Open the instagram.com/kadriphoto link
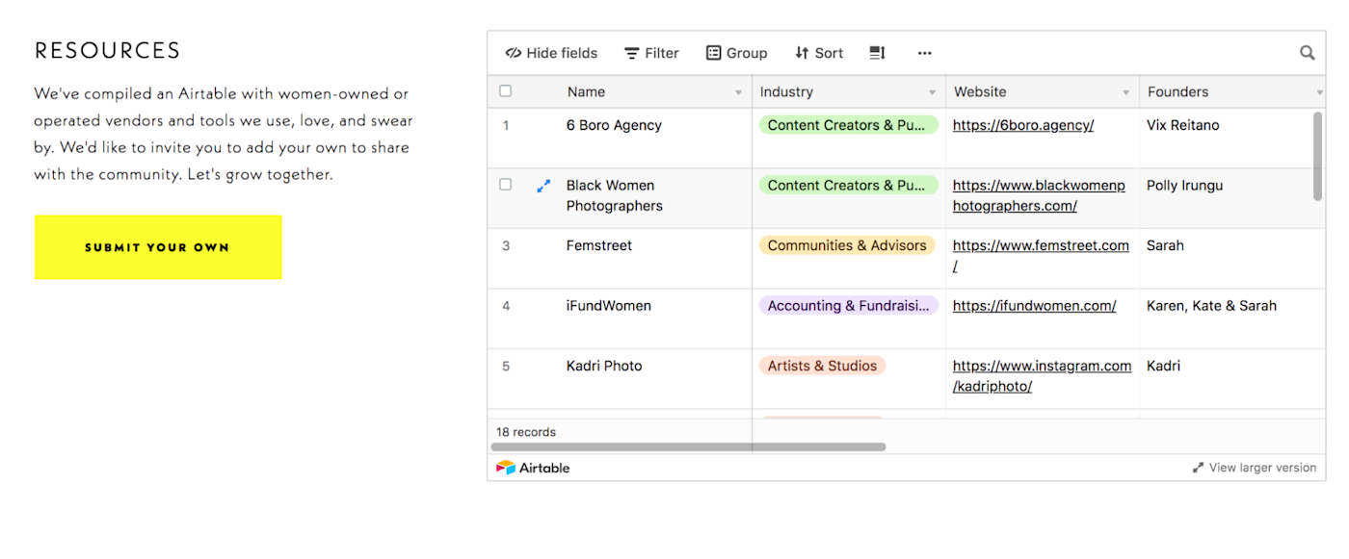 point(1042,376)
